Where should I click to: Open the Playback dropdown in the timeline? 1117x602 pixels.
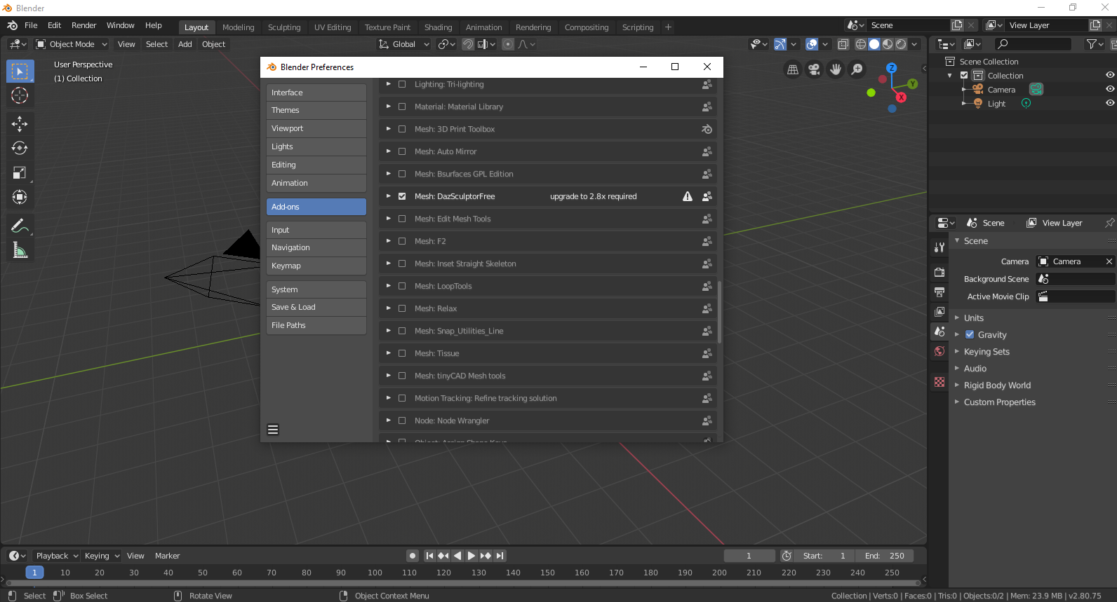click(x=58, y=556)
